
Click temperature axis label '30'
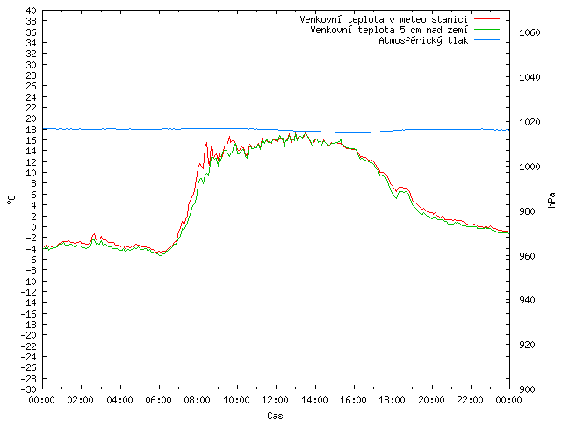tap(32, 65)
